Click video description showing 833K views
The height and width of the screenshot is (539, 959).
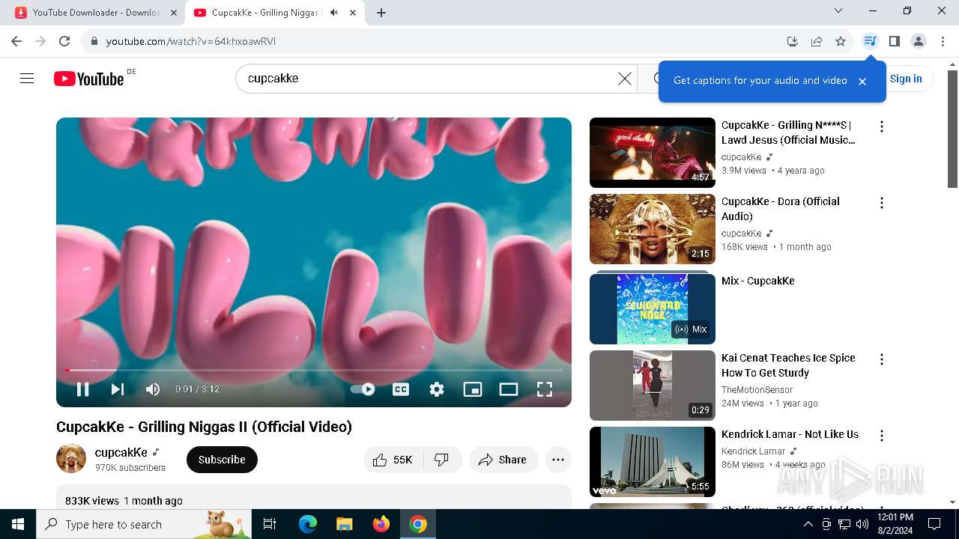(314, 497)
